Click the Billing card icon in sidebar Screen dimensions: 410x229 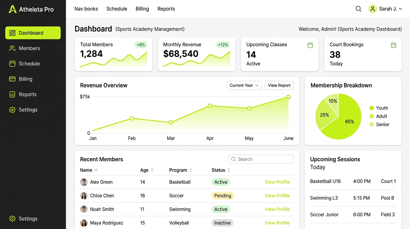[x=12, y=79]
